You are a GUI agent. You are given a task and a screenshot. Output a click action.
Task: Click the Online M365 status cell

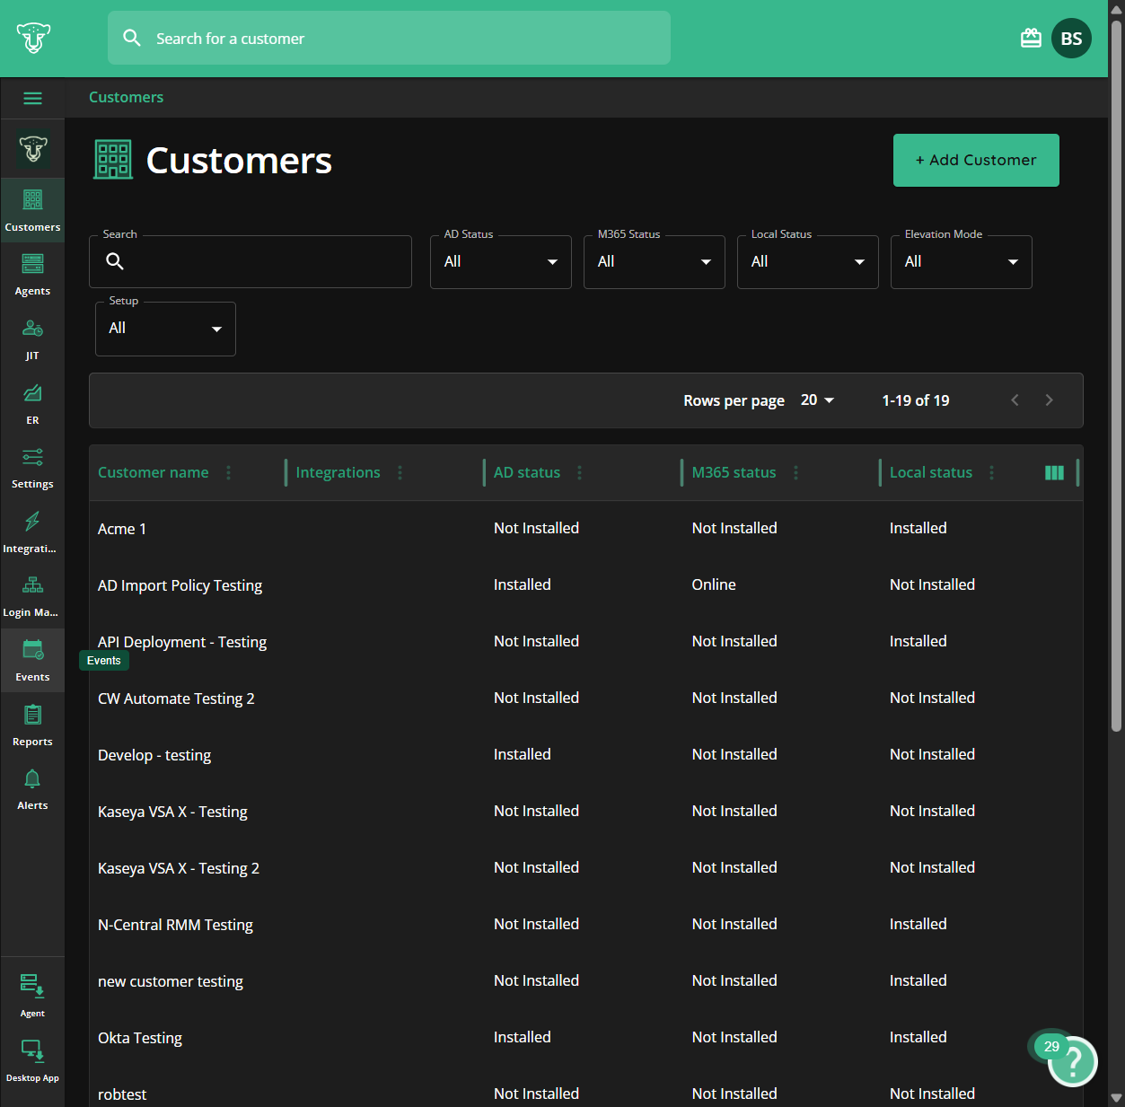pyautogui.click(x=714, y=584)
